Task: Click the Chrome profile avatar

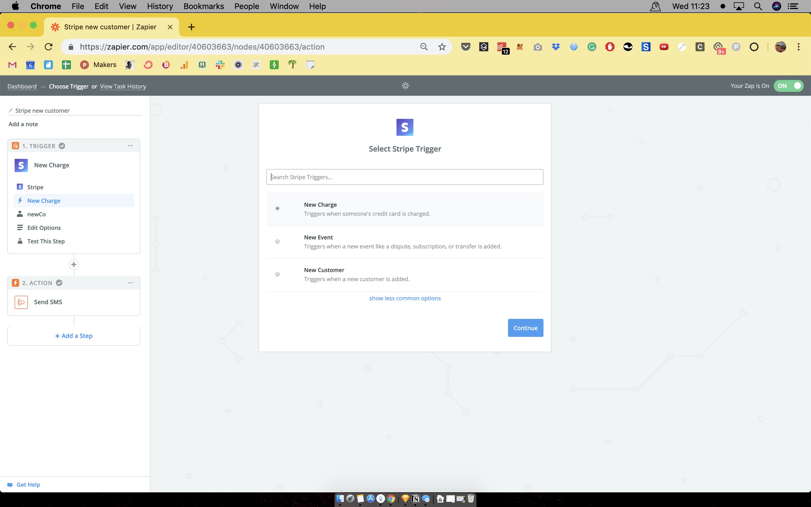Action: pos(781,46)
